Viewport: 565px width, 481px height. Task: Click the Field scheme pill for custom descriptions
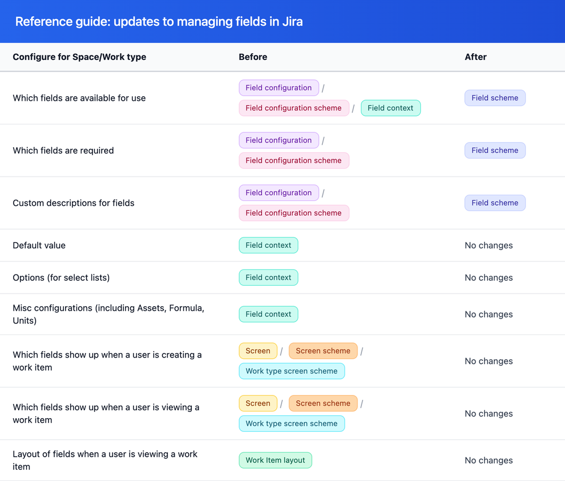tap(495, 203)
